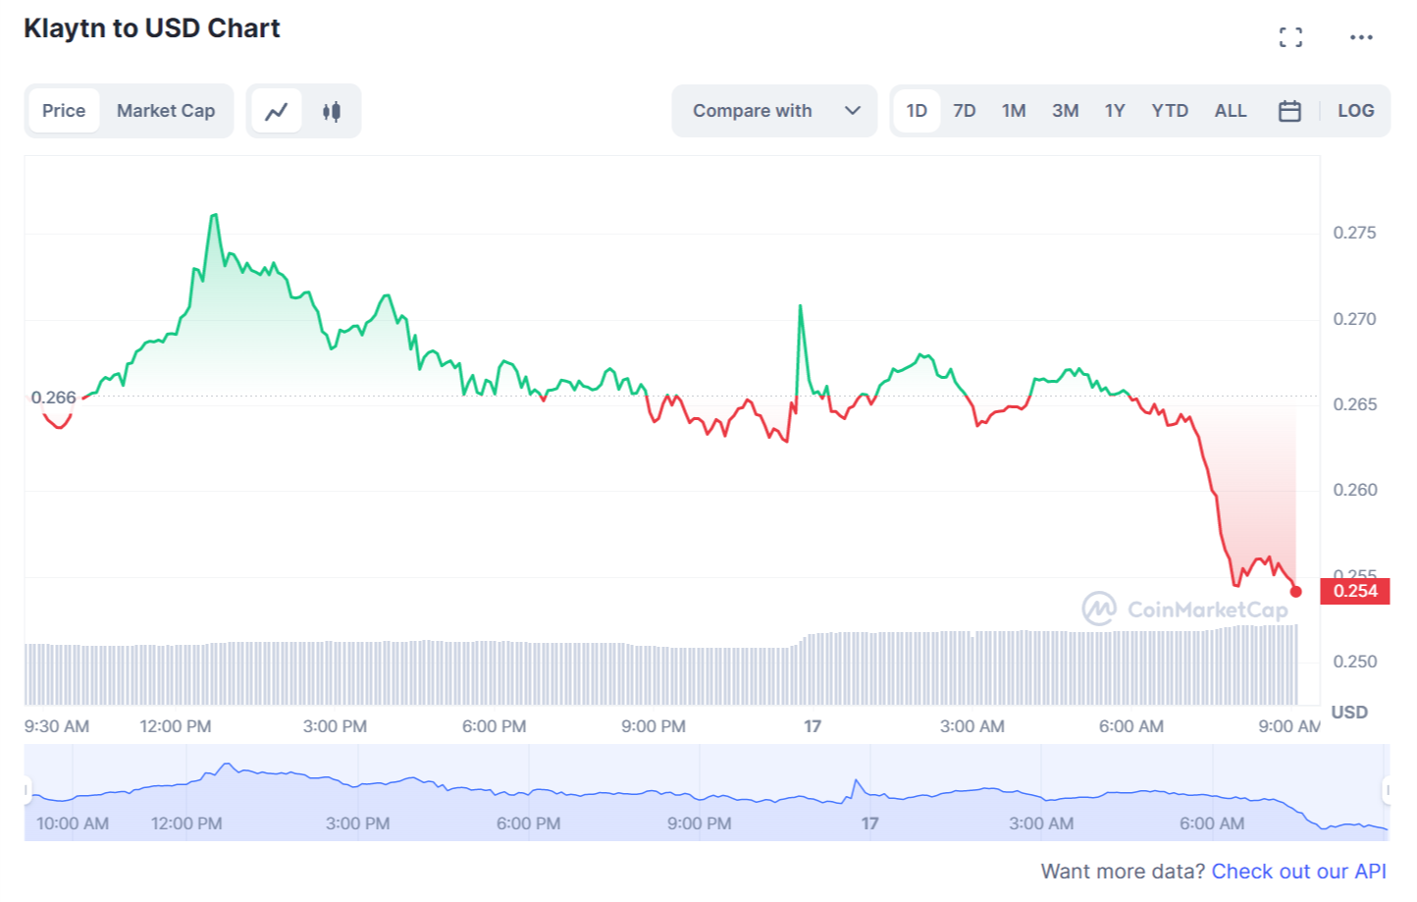Open the Check out our API link
Image resolution: width=1417 pixels, height=902 pixels.
[x=1298, y=872]
